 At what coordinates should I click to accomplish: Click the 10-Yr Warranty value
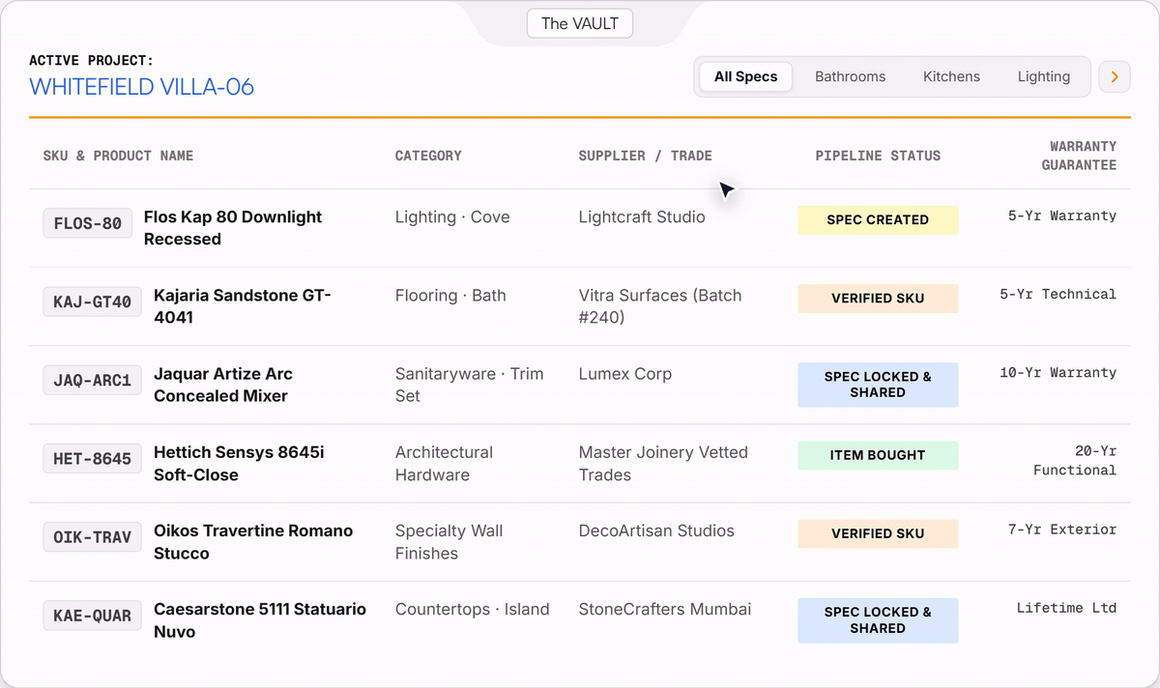(x=1058, y=372)
